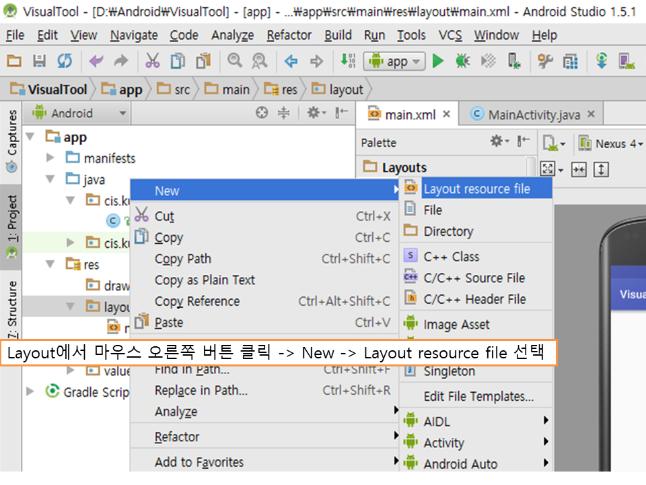Screen dimensions: 646x485
Task: Click the Cut scissors toolbar icon
Action: coord(153,61)
